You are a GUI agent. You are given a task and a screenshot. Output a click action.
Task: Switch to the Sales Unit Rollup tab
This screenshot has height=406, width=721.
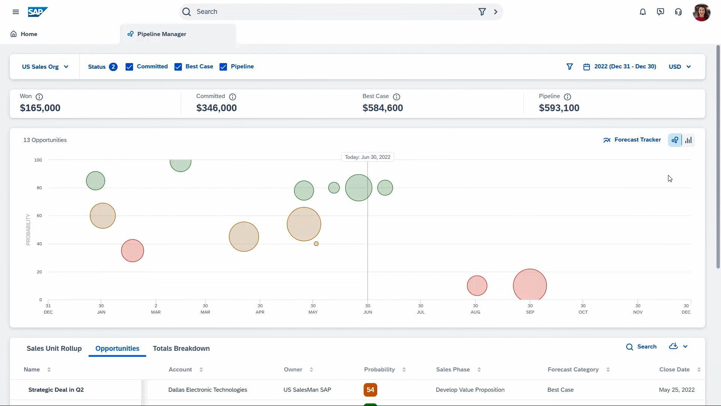tap(54, 349)
